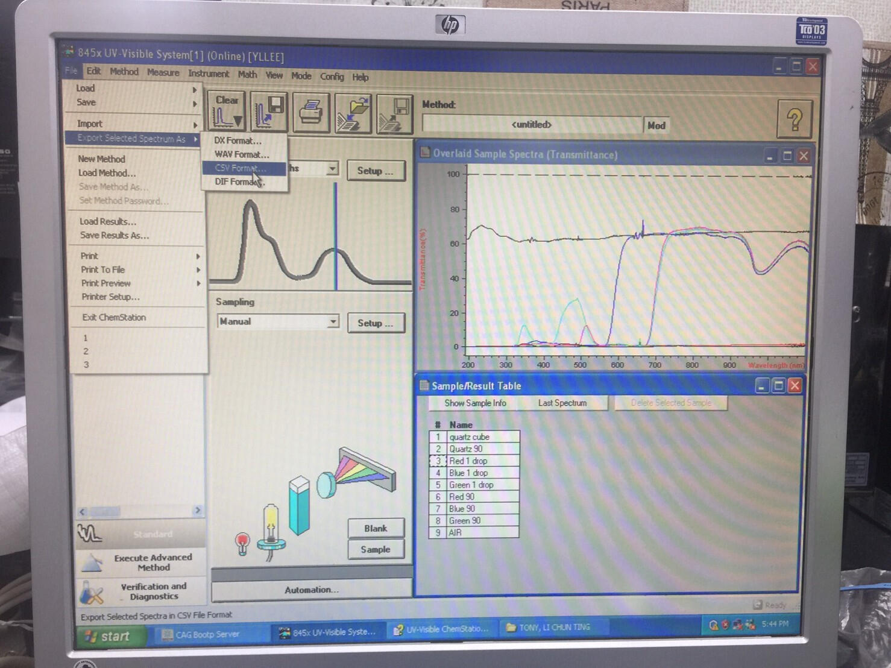891x668 pixels.
Task: Click the printer icon in the toolbar
Action: (311, 113)
